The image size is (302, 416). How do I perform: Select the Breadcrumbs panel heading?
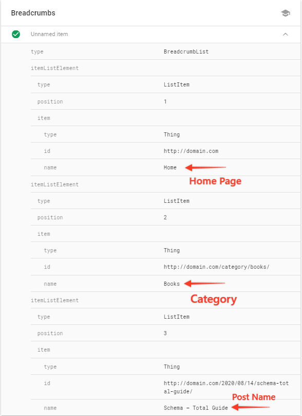pyautogui.click(x=33, y=13)
